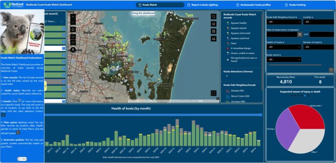The width and height of the screenshot is (336, 163).
Task: Open Ambassador koala profiles tab
Action: click(x=254, y=5)
